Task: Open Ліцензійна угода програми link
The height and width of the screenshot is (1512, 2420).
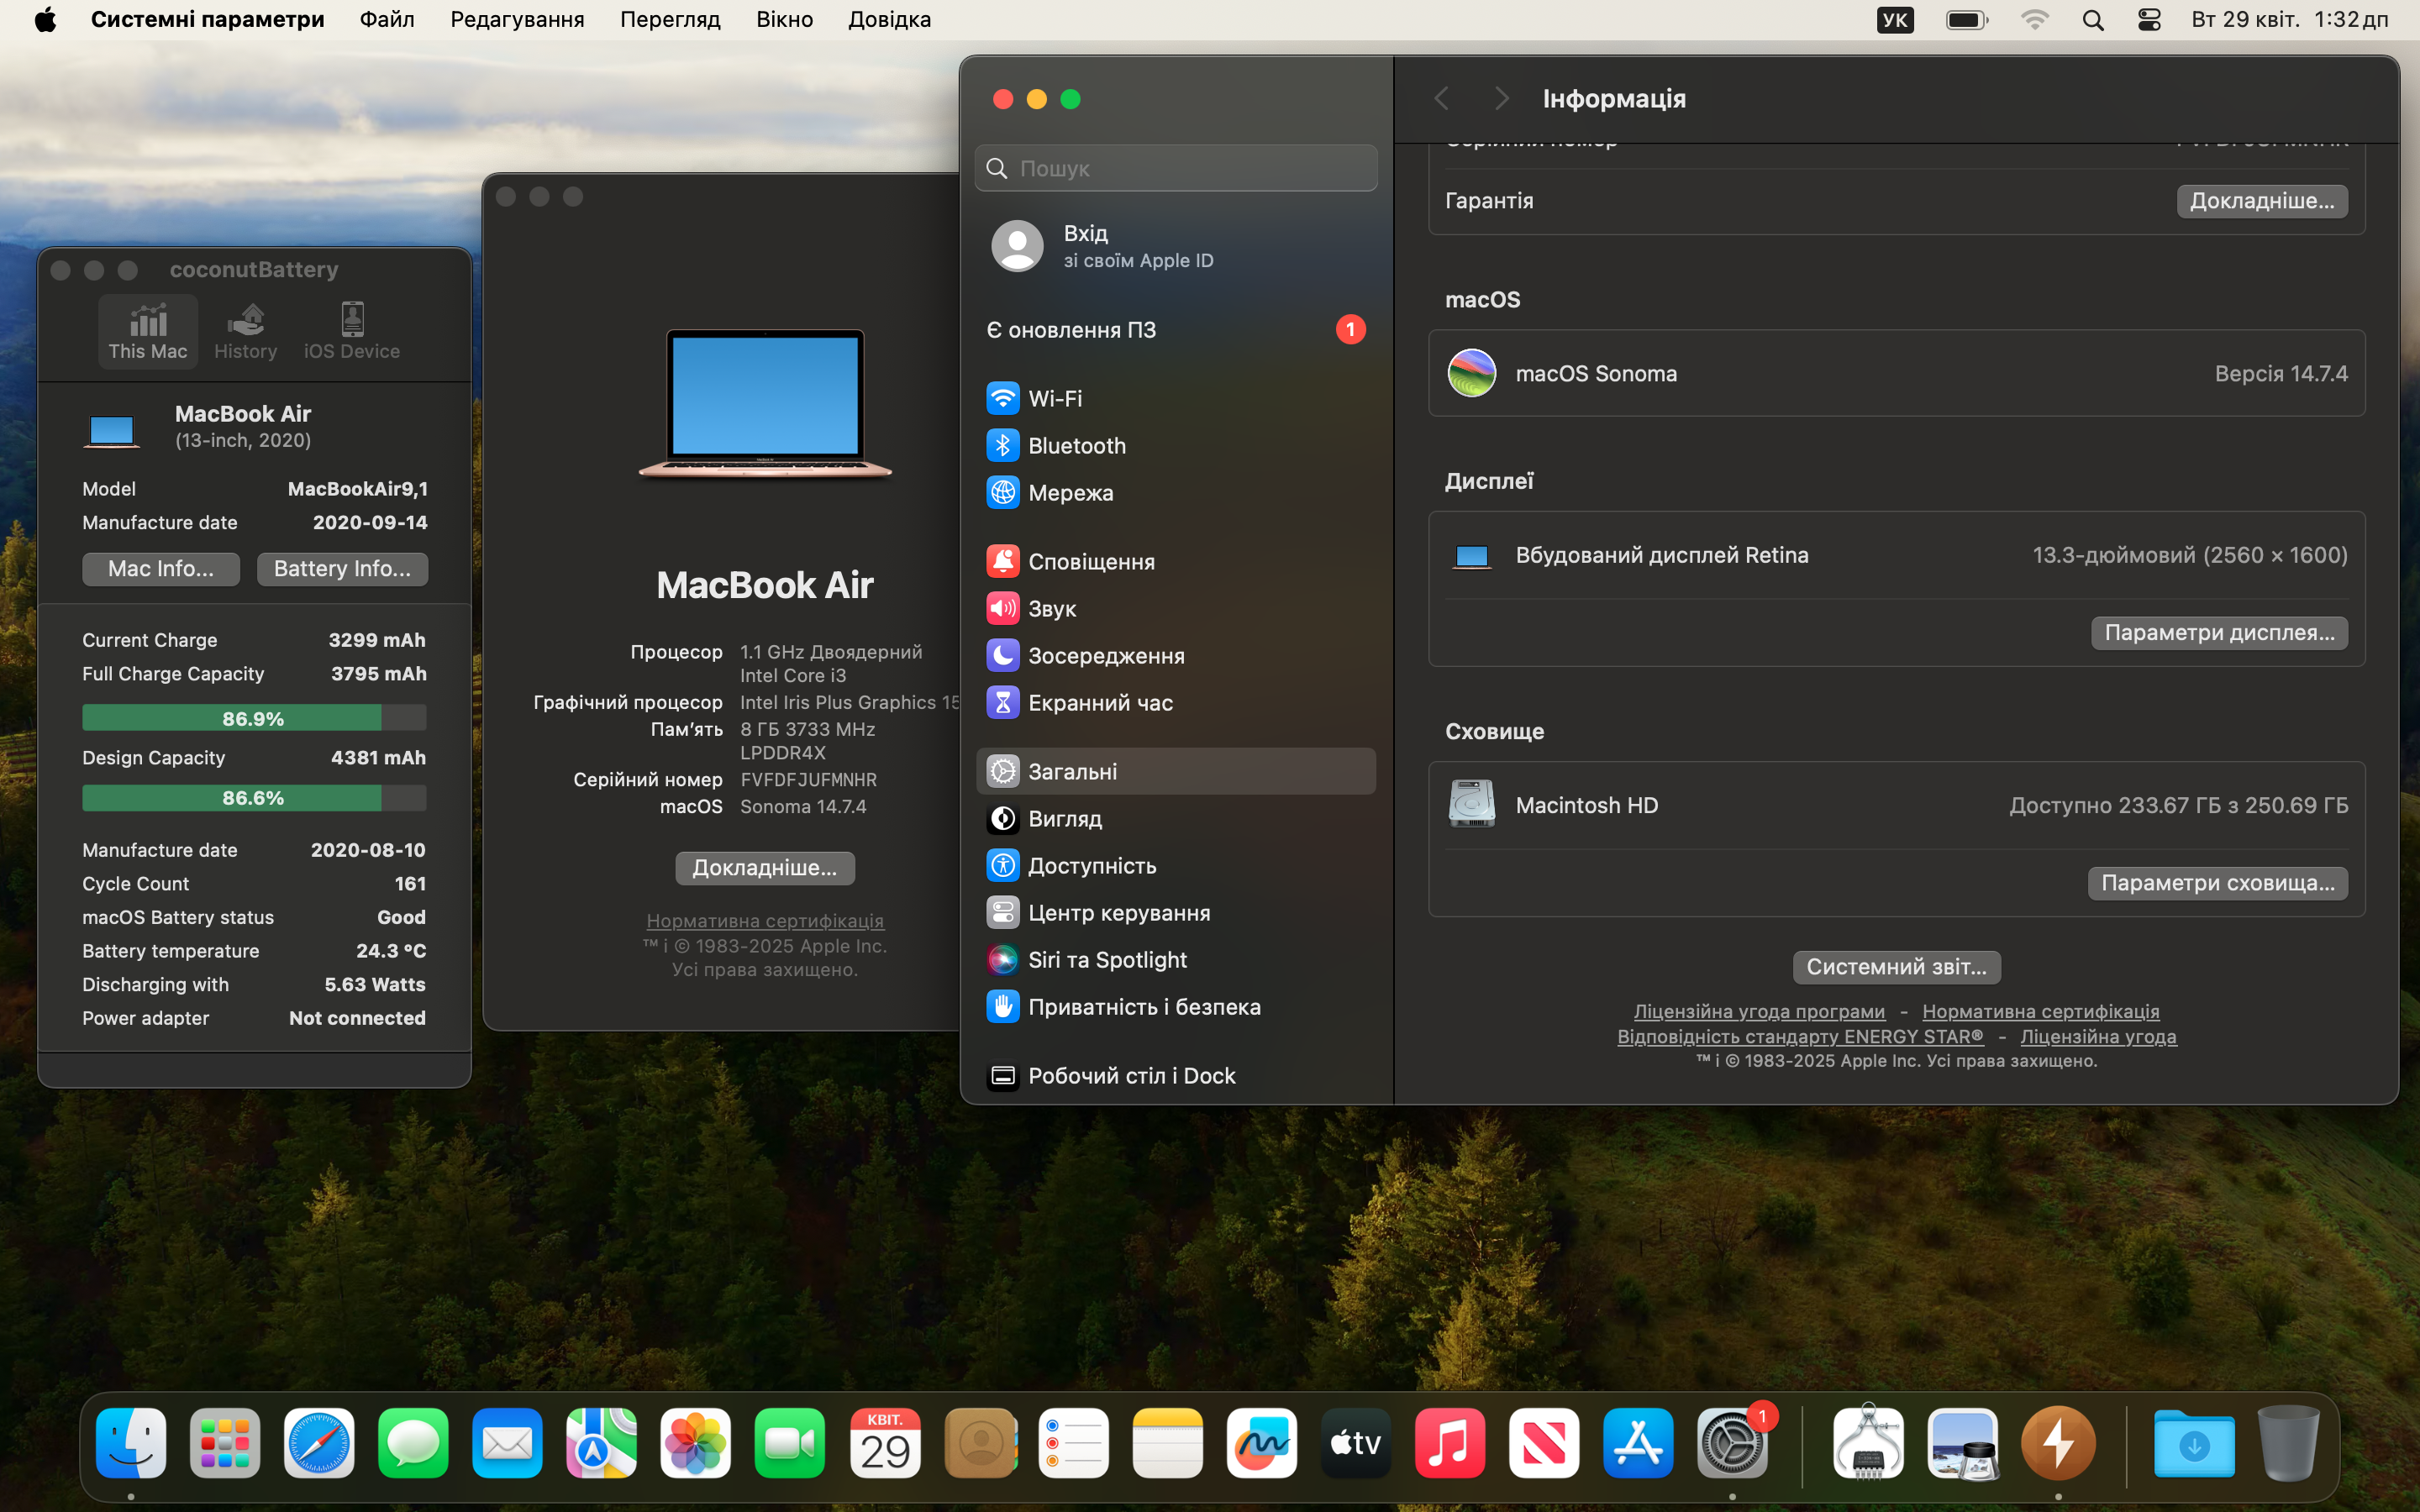Action: [1759, 1011]
